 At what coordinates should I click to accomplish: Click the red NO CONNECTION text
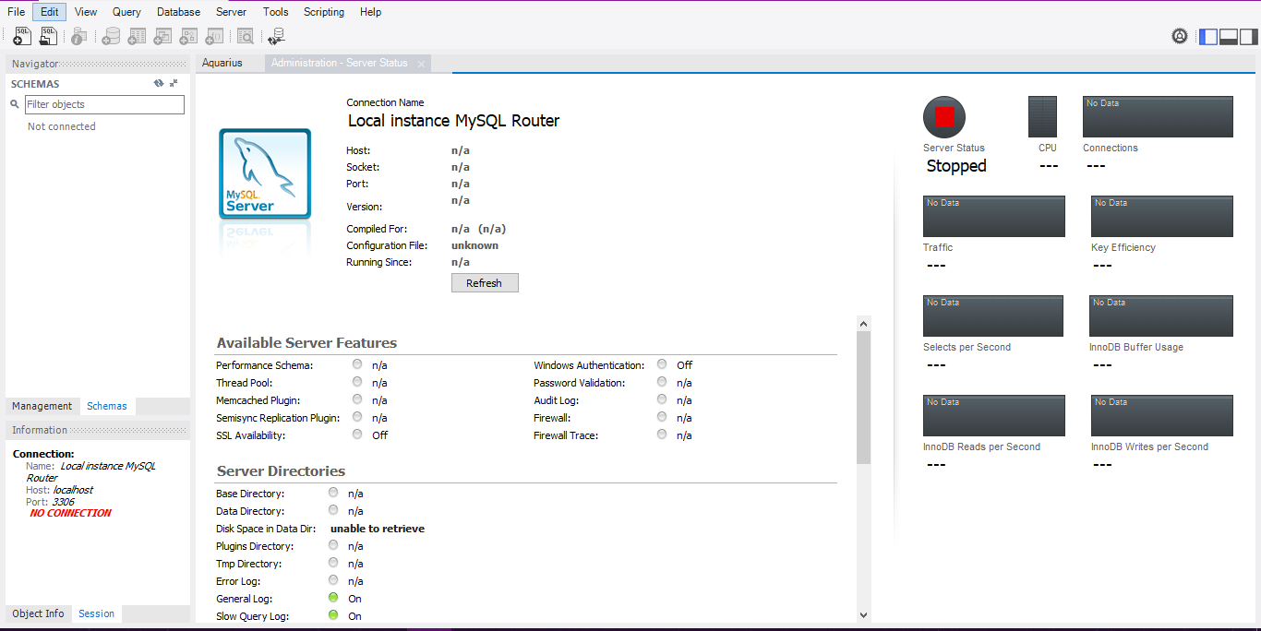[70, 513]
